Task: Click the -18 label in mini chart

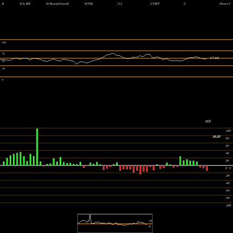Action: click(x=151, y=221)
